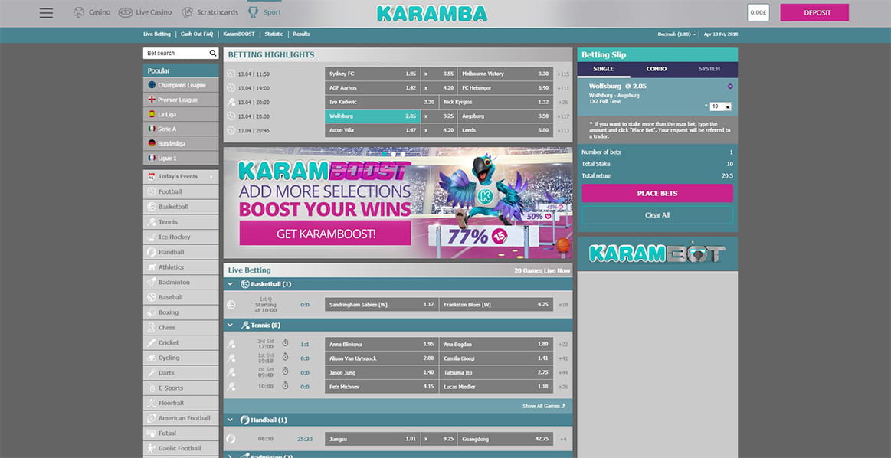Click the second banner carousel dot
891x458 pixels.
tap(394, 154)
